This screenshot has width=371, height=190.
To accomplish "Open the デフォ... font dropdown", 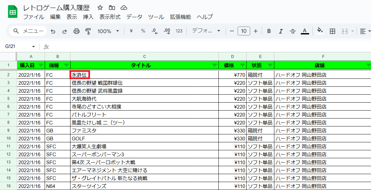I will tap(206, 31).
